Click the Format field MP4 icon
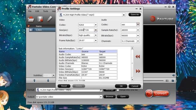This screenshot has width=196, height=110. (x=38, y=90)
